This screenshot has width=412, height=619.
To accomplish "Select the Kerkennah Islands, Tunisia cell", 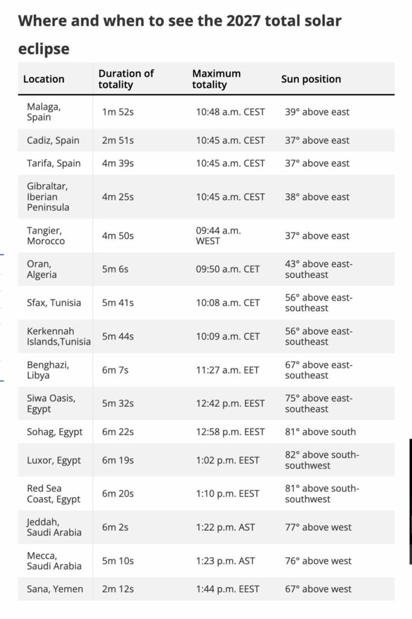I will coord(59,336).
